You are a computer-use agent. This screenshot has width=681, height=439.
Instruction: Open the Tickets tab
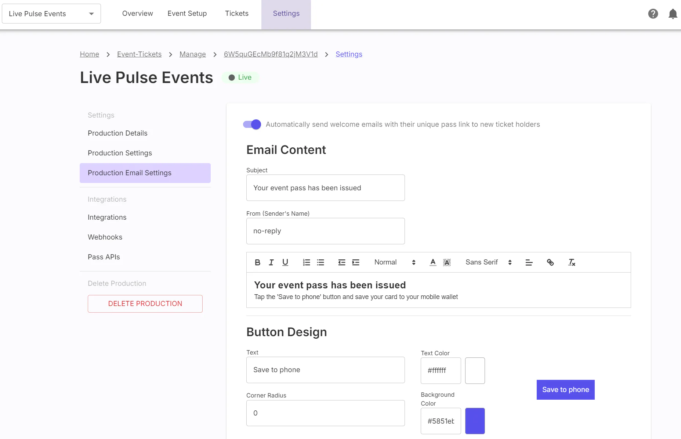click(237, 14)
